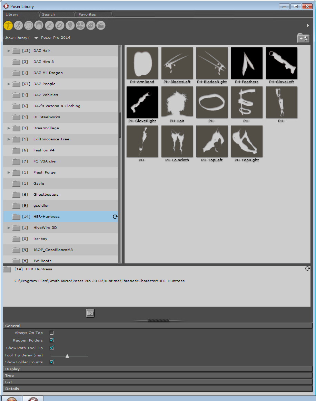316x401 pixels.
Task: Select the PH-Feathers thumbnail
Action: 247,63
